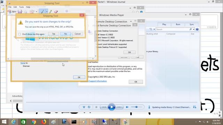This screenshot has height=125, width=223.
Task: Click OK in the About Windows dialog
Action: point(79,77)
